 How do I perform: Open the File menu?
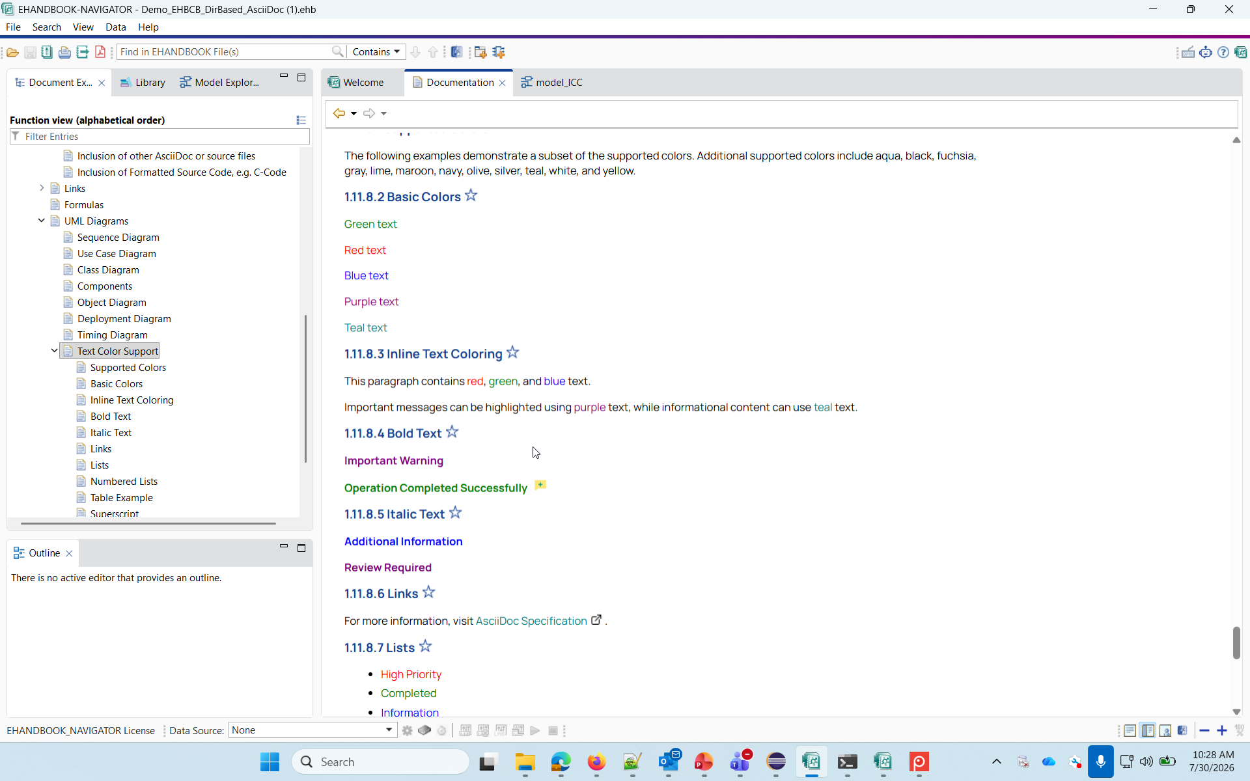[13, 27]
